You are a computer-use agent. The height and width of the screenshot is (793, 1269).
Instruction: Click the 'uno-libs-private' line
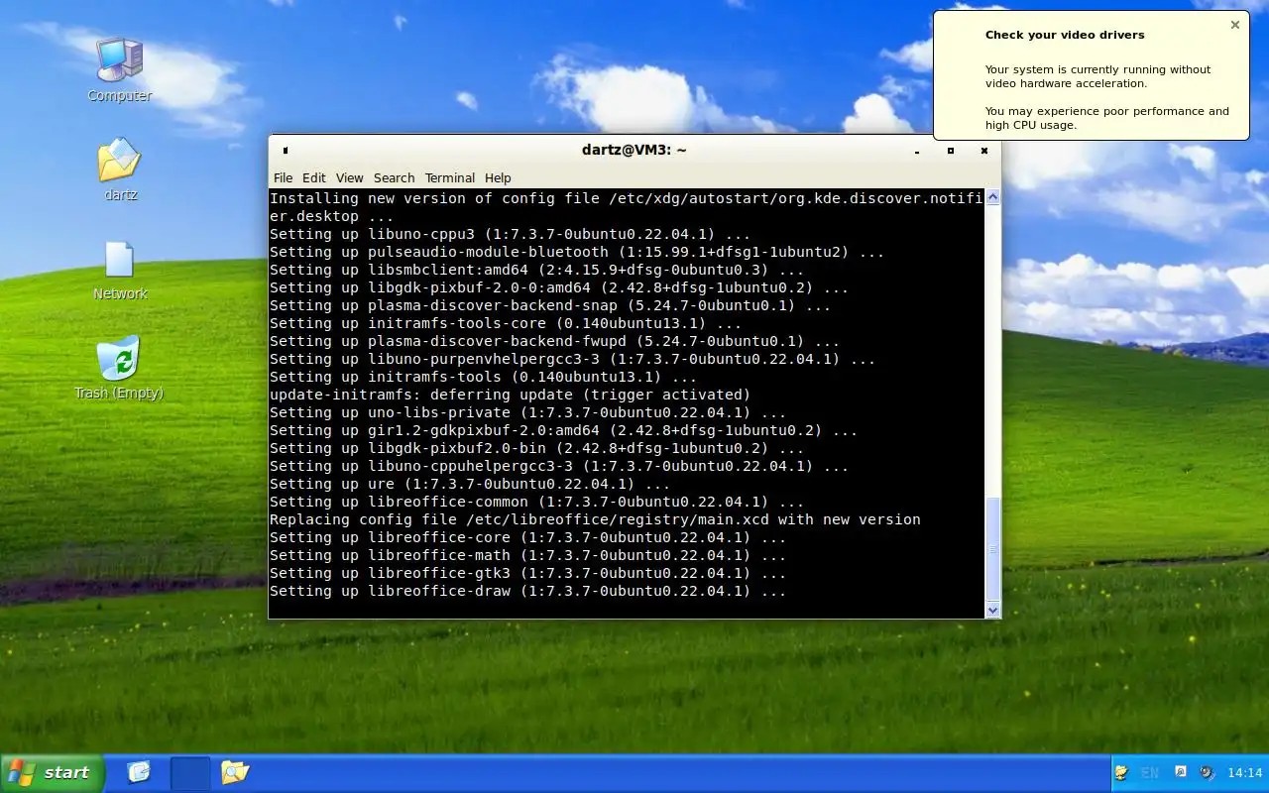click(528, 412)
